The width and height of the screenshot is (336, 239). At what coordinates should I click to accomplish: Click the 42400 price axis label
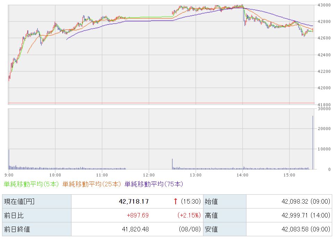pos(324,55)
